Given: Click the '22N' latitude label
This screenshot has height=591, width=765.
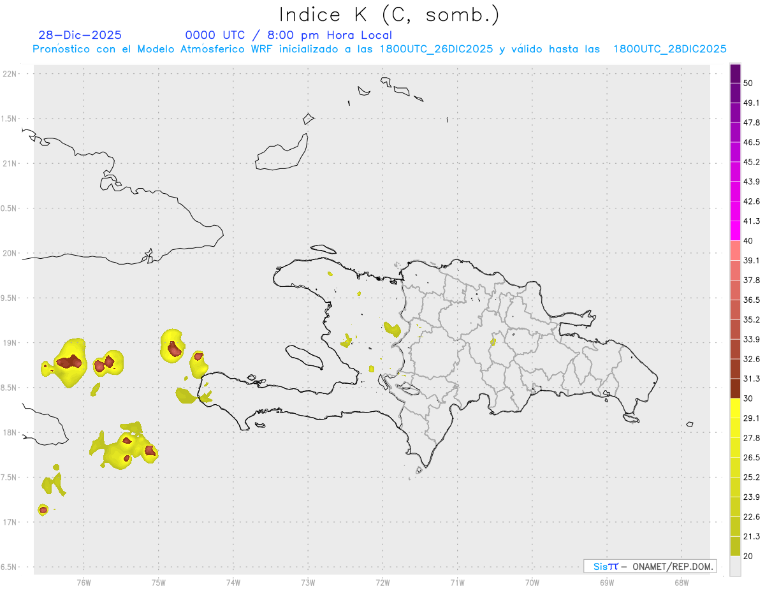Looking at the screenshot, I should pyautogui.click(x=10, y=74).
